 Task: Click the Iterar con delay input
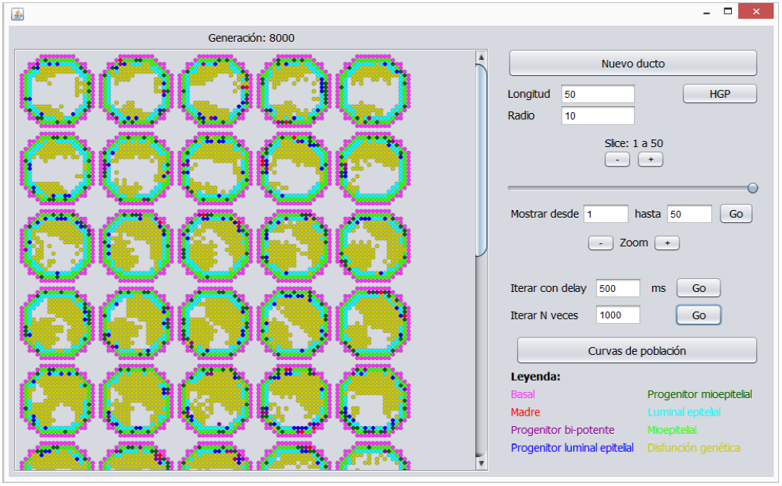[618, 288]
